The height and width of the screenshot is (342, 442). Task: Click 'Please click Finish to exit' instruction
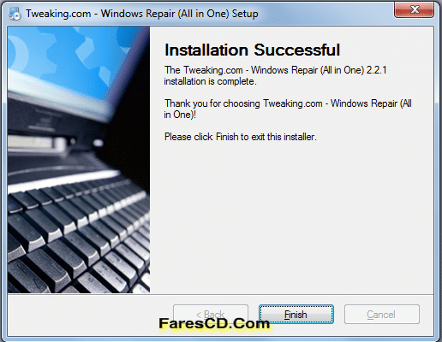click(x=241, y=137)
